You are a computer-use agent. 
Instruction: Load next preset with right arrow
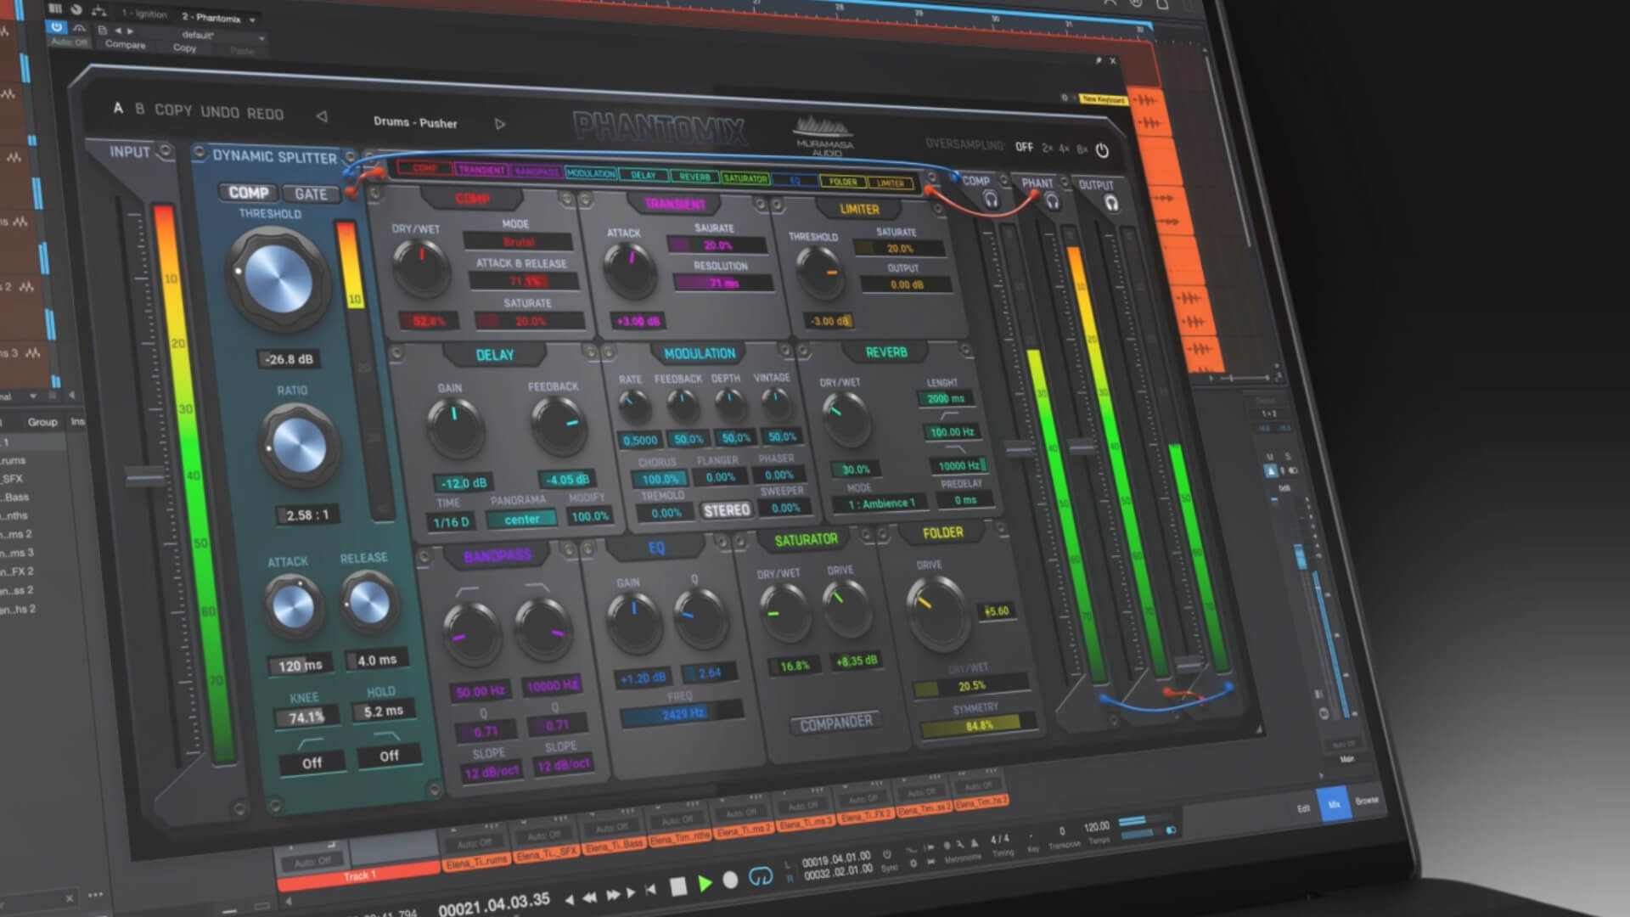500,124
